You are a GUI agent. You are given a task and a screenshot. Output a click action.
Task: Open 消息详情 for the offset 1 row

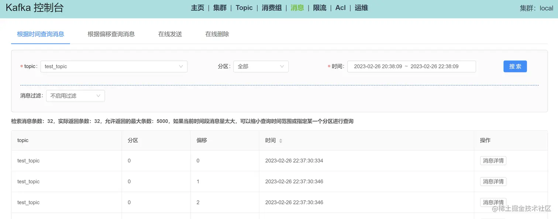click(493, 181)
